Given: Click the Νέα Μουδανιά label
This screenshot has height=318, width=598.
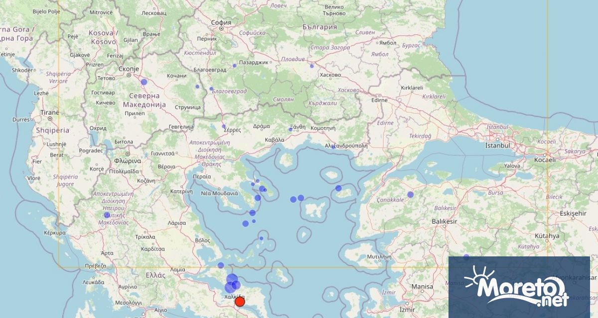Looking at the screenshot, I should [x=218, y=193].
